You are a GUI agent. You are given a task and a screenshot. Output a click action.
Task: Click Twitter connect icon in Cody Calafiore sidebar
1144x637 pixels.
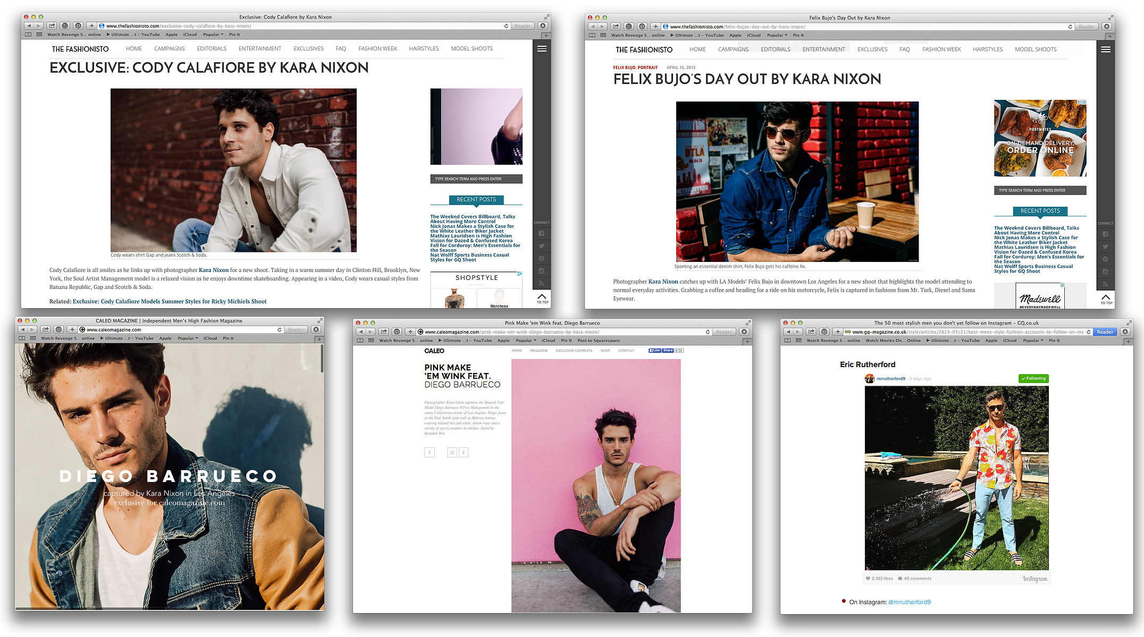541,246
